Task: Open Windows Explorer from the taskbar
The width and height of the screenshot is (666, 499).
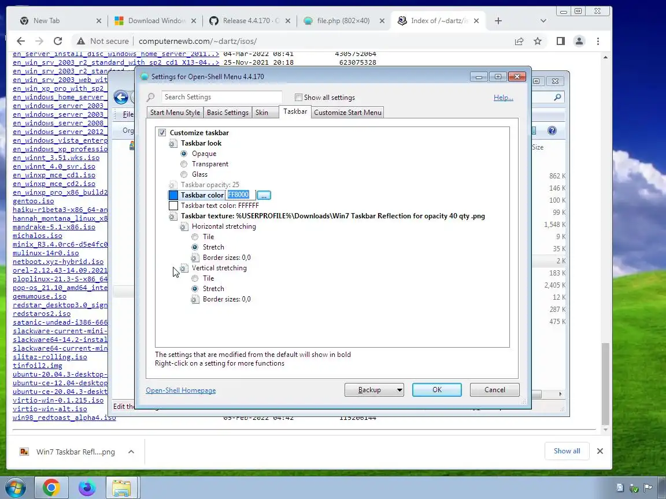Action: [121, 488]
